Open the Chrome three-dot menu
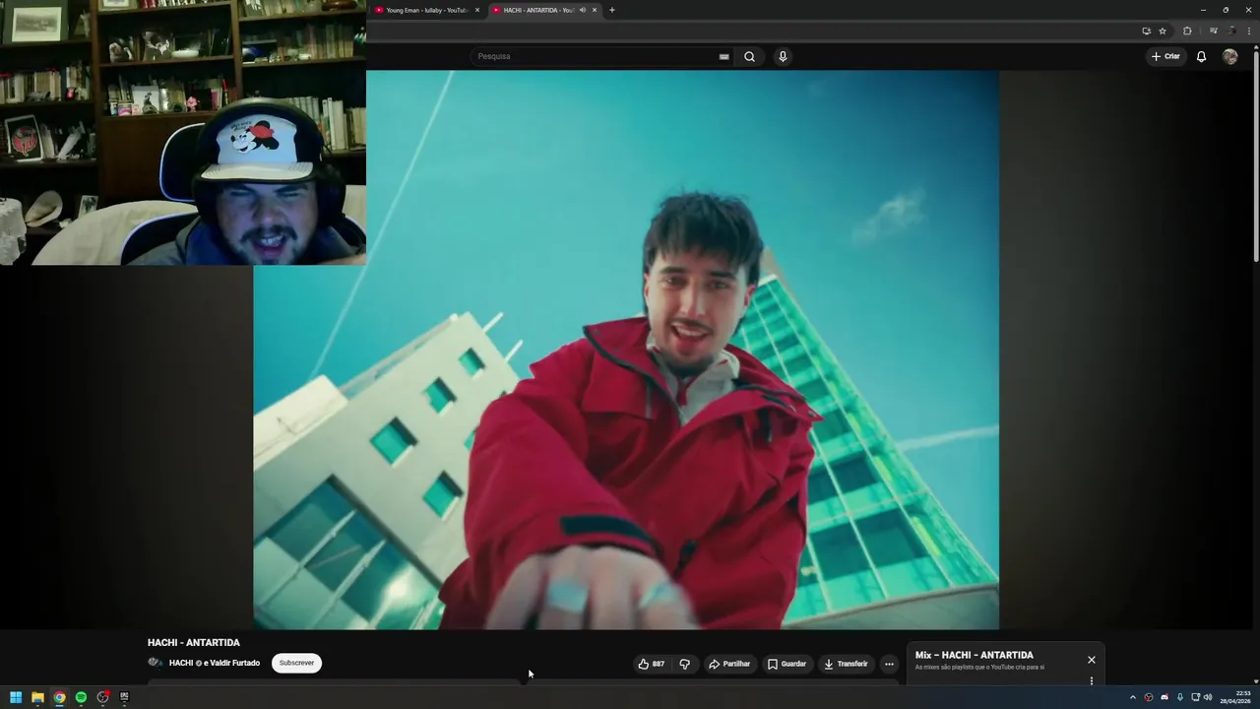Screen dimensions: 1260x709 (x=1248, y=31)
